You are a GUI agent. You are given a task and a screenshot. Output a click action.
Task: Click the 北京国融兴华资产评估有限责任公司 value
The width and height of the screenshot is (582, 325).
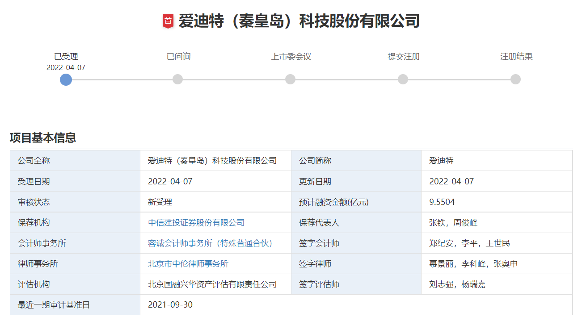tap(212, 284)
